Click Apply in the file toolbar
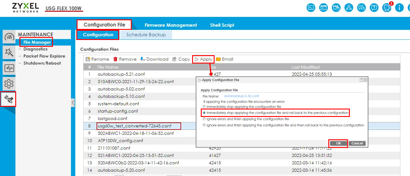 tap(203, 59)
